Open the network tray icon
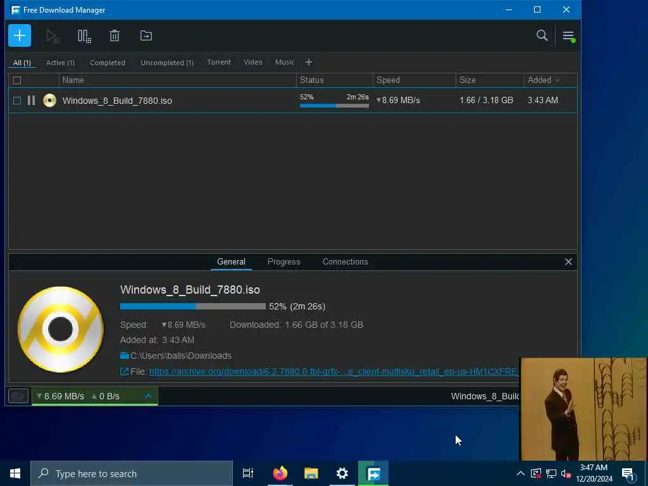648x486 pixels. coord(551,473)
